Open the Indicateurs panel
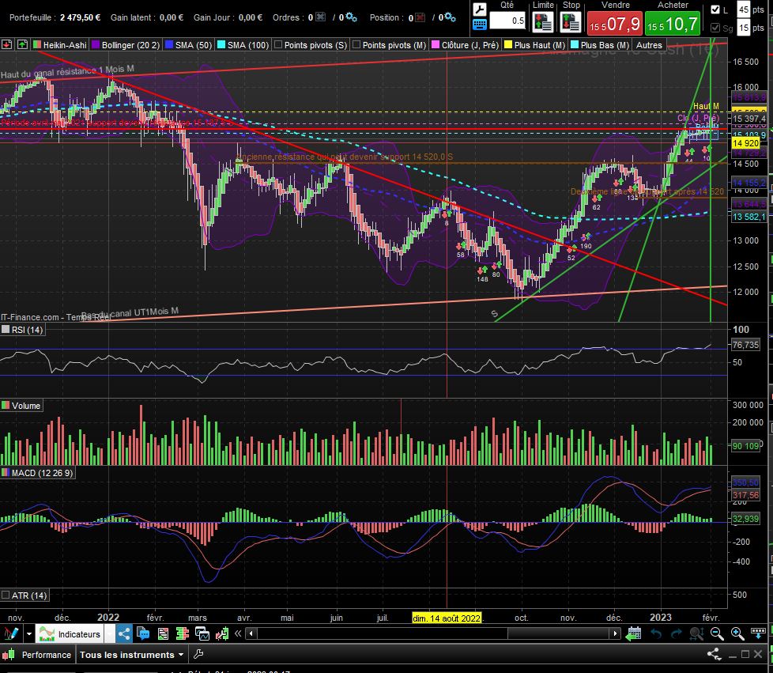The height and width of the screenshot is (673, 773). pyautogui.click(x=70, y=634)
